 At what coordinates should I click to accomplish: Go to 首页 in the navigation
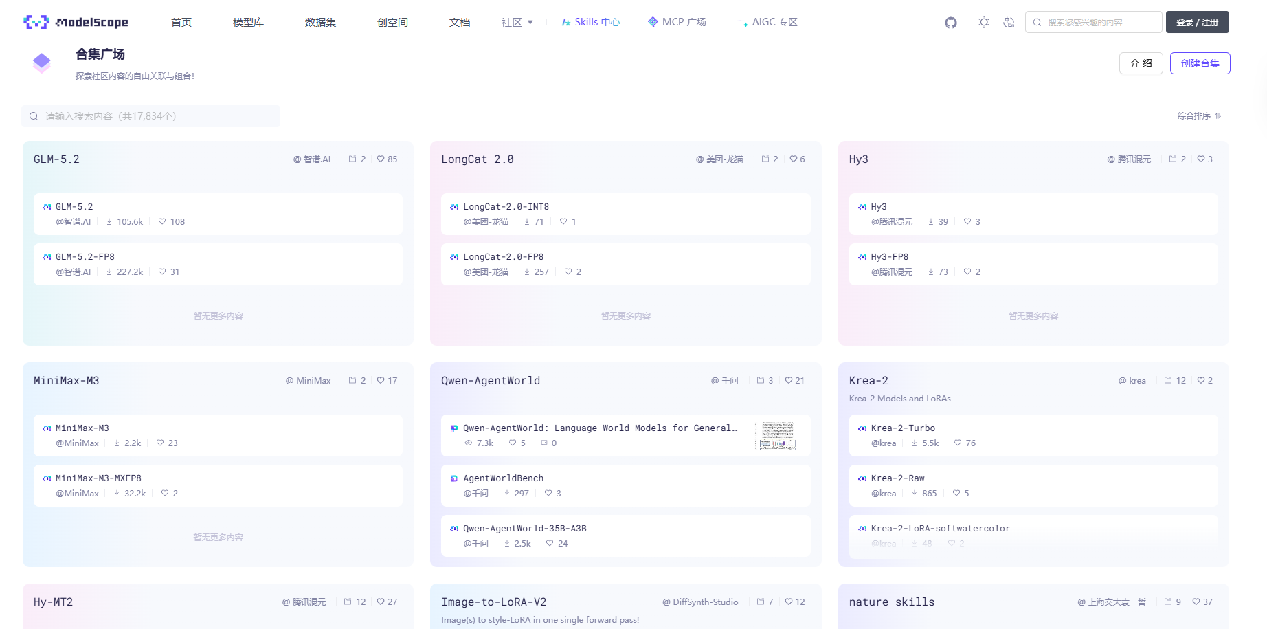pos(181,23)
